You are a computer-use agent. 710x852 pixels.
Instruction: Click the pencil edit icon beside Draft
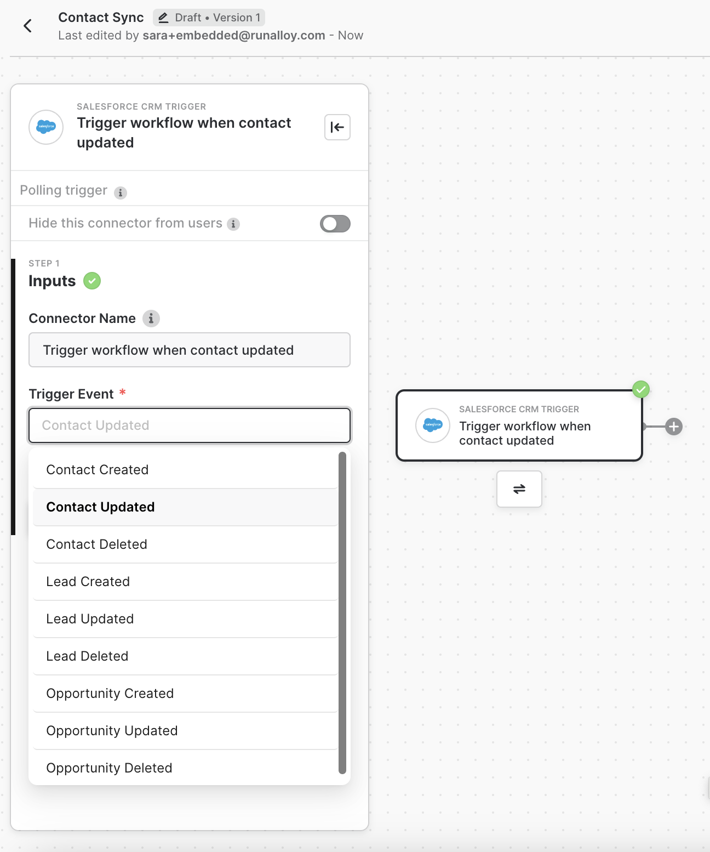[x=163, y=18]
